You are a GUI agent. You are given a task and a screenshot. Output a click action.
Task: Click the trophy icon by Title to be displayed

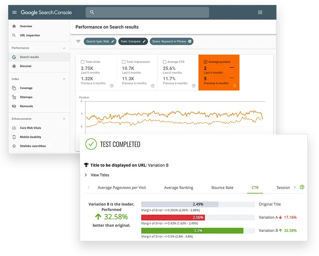click(86, 165)
